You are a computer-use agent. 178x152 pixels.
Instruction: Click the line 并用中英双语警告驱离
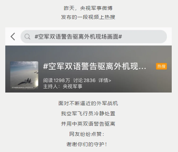click(88, 124)
